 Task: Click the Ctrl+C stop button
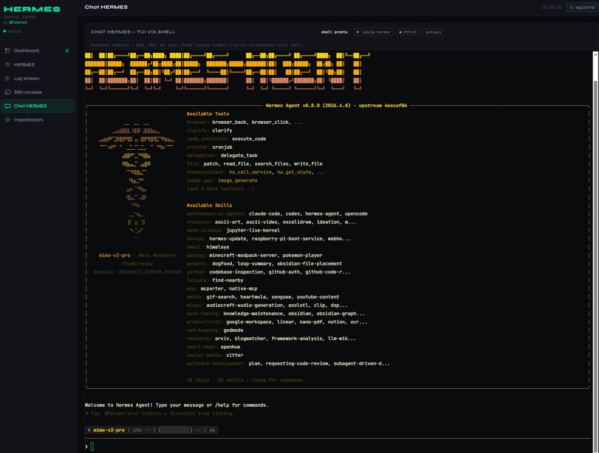click(x=408, y=32)
